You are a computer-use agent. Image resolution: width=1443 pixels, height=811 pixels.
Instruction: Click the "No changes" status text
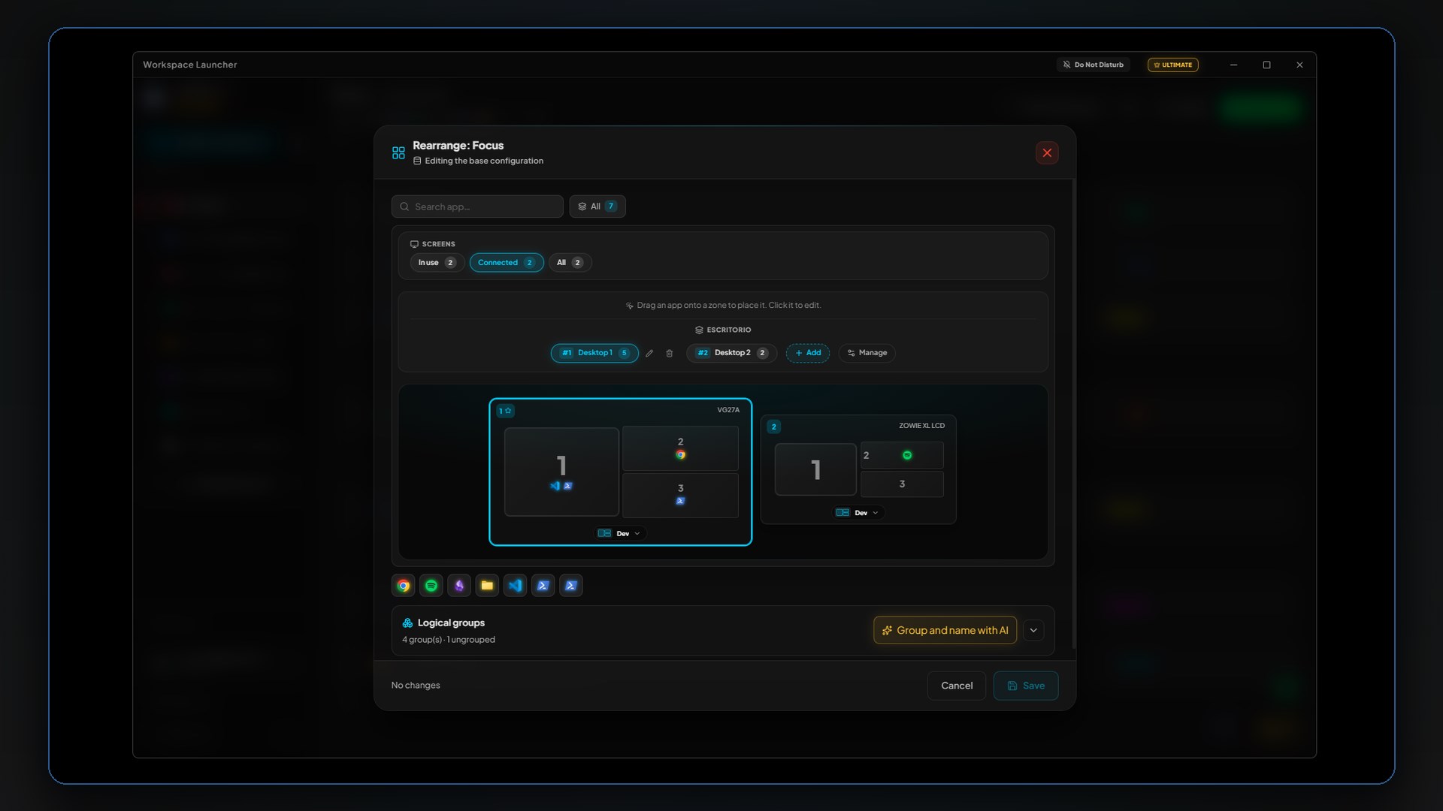[x=416, y=686]
